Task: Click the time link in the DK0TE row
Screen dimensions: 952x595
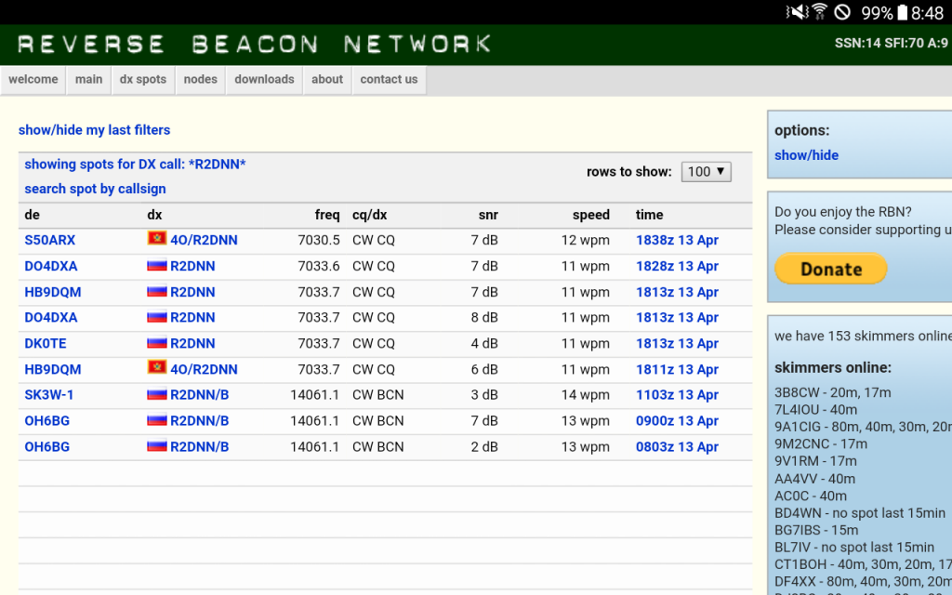Action: click(677, 343)
